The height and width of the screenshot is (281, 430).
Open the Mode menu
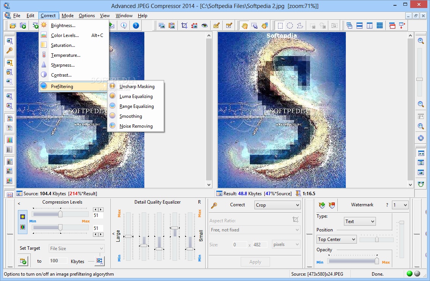(67, 16)
